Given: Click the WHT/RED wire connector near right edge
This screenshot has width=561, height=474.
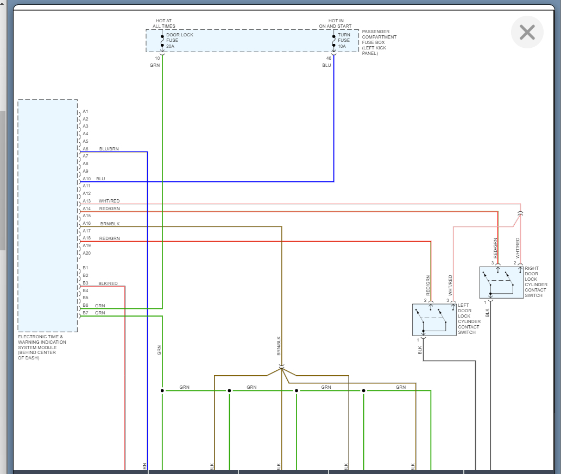Looking at the screenshot, I should 520,213.
